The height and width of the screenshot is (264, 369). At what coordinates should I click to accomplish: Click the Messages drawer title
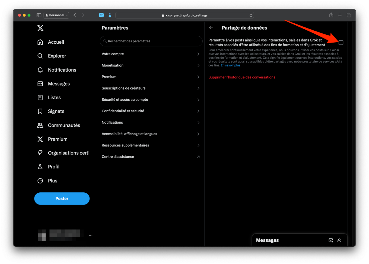pos(267,240)
